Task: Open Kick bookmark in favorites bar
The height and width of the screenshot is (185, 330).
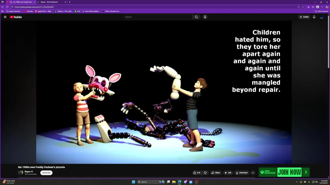Action: (78, 11)
